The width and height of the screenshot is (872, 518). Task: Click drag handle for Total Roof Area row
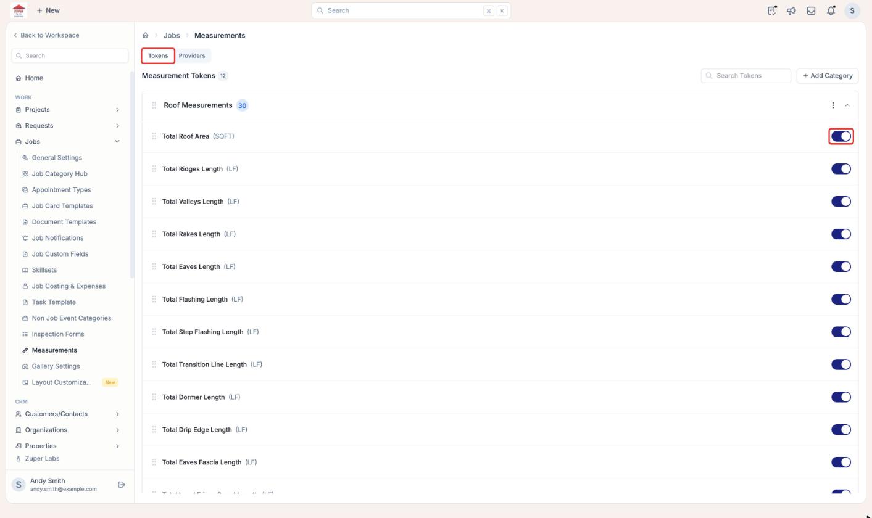154,136
